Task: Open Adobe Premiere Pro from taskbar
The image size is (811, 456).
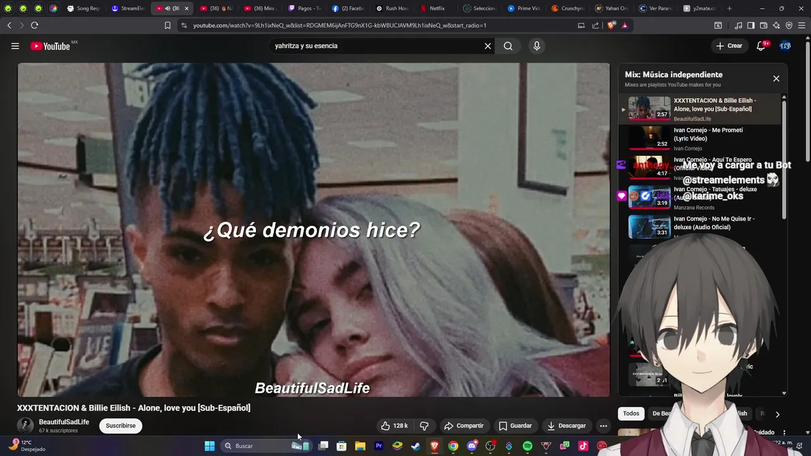Action: pyautogui.click(x=379, y=446)
